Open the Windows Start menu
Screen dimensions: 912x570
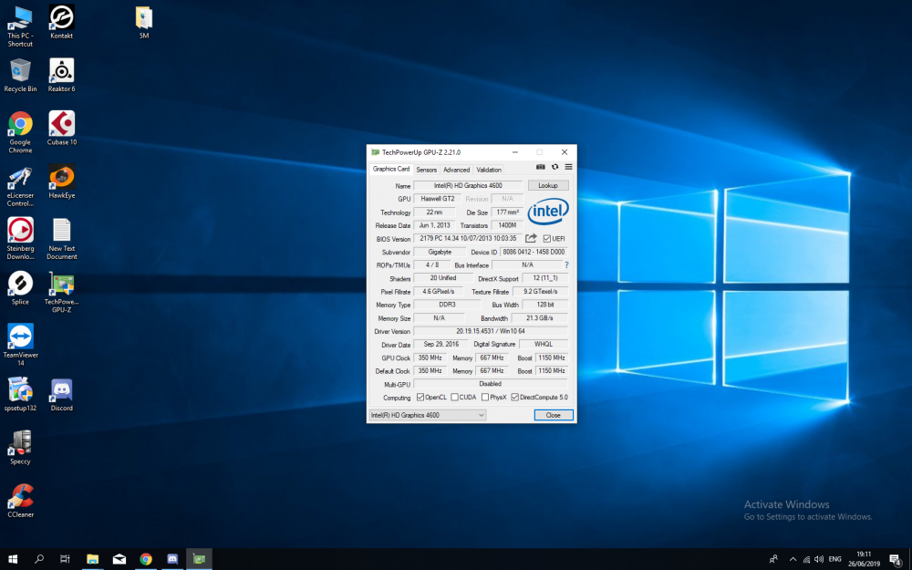pos(13,559)
